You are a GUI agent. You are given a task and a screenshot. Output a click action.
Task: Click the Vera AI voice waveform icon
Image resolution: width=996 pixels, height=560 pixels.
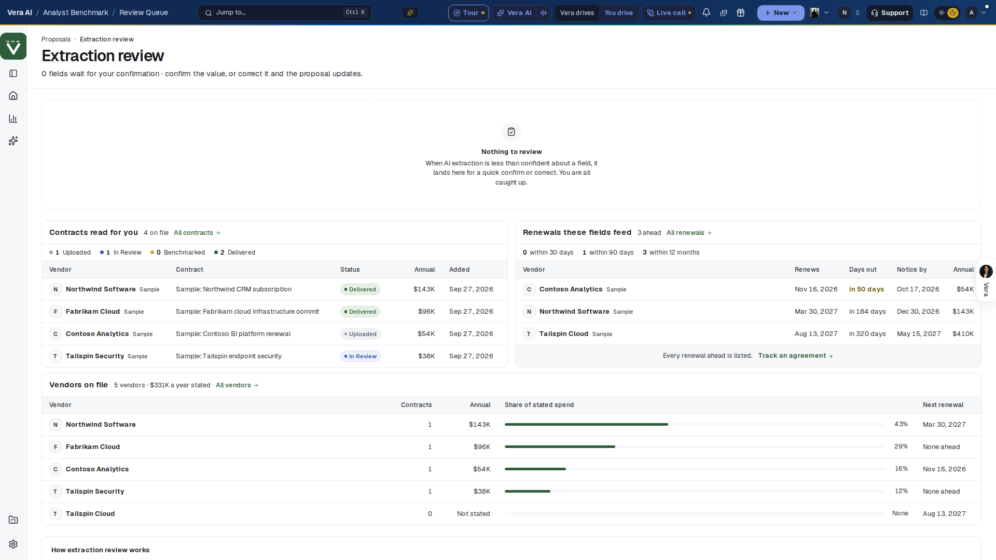[x=544, y=12]
